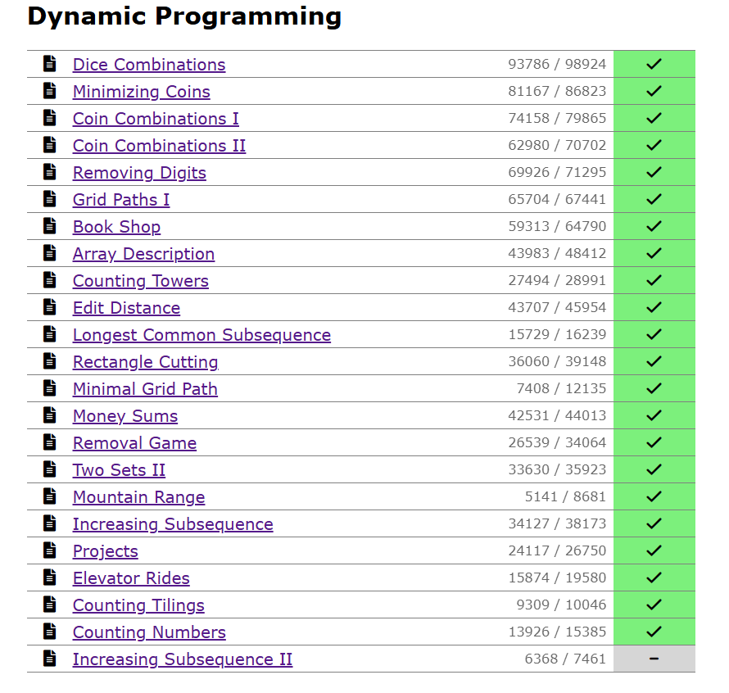Click the document icon beside Mountain Range

tap(50, 496)
